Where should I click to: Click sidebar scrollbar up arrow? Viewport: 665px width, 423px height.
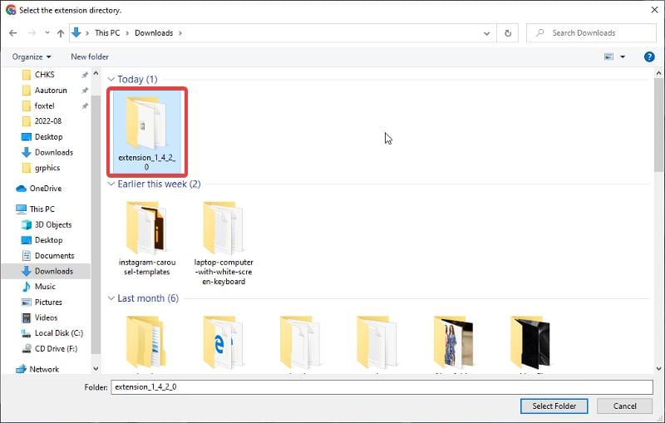pyautogui.click(x=96, y=74)
